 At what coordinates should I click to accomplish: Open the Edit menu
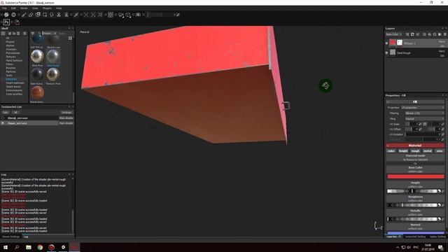(13, 8)
